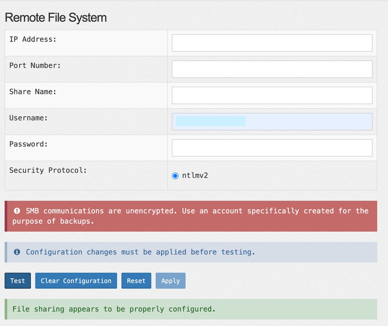Click the 'ntlmv2' option text
The width and height of the screenshot is (388, 326).
pyautogui.click(x=195, y=175)
